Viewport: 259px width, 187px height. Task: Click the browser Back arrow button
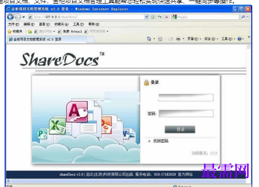pos(10,17)
